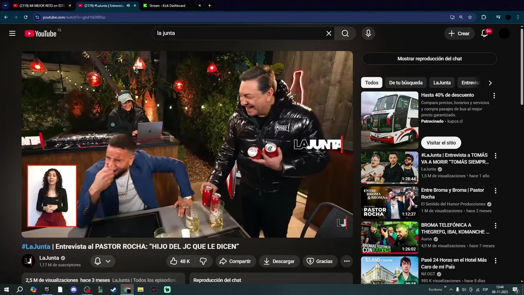Show more category chips with right arrow
524x295 pixels.
pyautogui.click(x=490, y=83)
